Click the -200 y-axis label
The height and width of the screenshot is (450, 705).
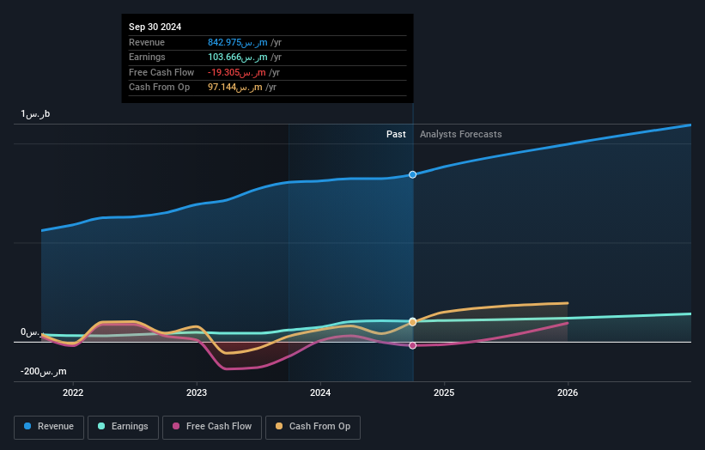[x=44, y=371]
